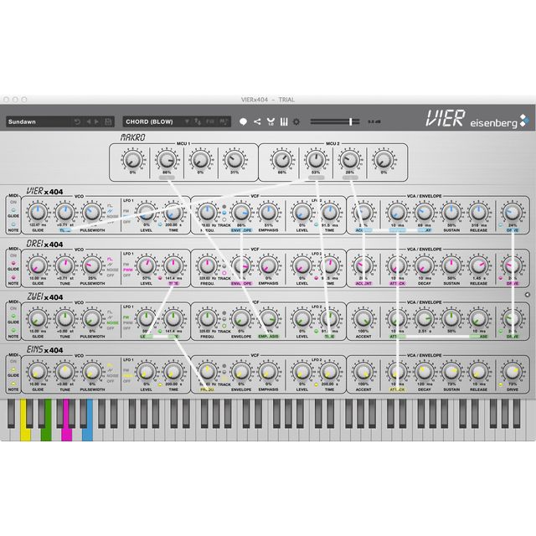Click the share connections icon in toolbar
The width and height of the screenshot is (536, 536).
[257, 121]
